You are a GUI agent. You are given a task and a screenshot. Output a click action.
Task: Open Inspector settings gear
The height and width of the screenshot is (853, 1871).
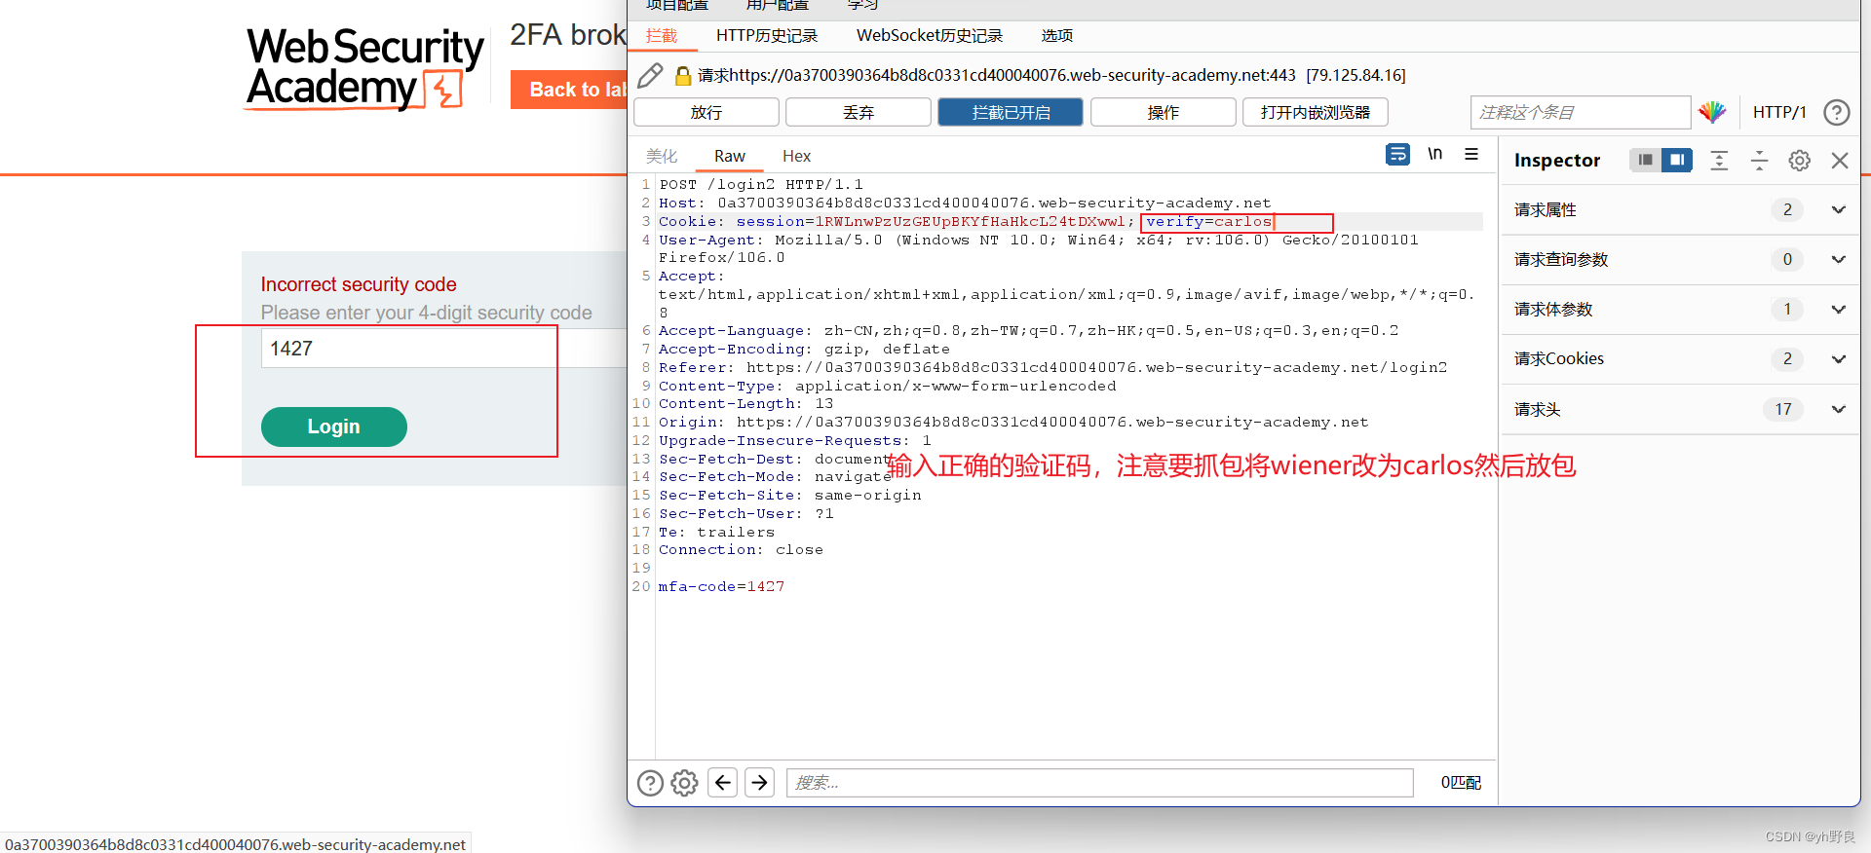1799,160
